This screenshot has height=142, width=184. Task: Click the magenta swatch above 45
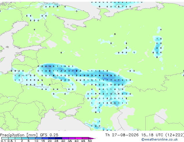(85, 138)
